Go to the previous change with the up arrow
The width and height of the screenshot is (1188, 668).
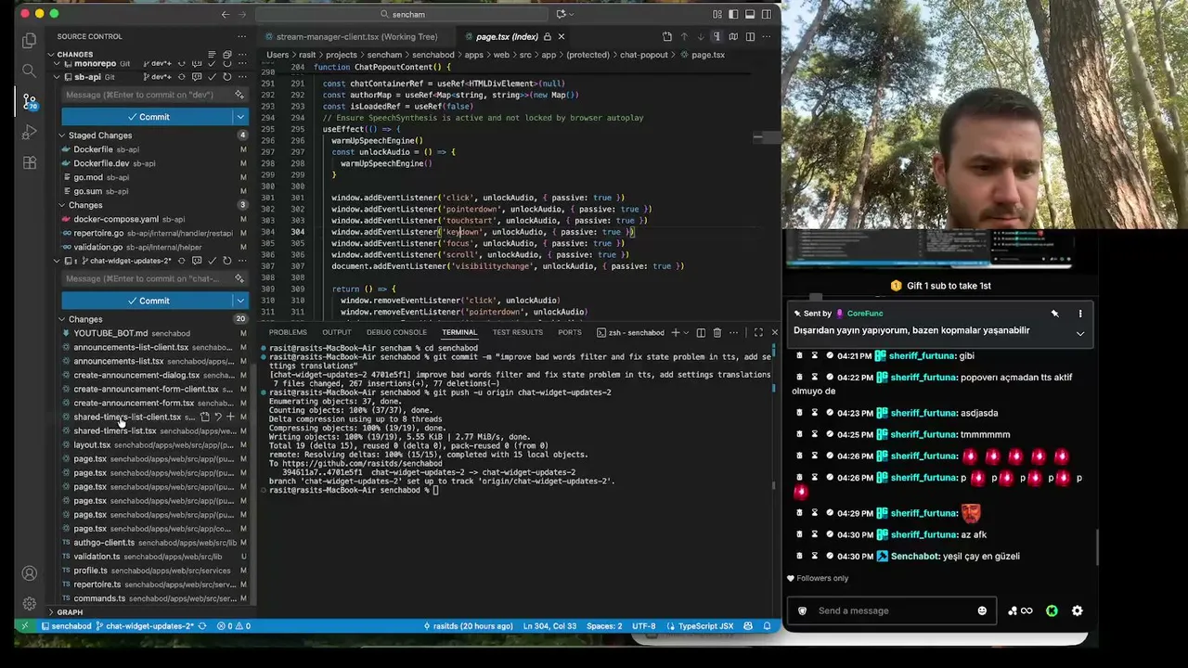click(x=684, y=36)
